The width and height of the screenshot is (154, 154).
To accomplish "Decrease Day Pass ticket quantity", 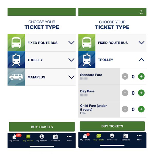I will point(125,93).
